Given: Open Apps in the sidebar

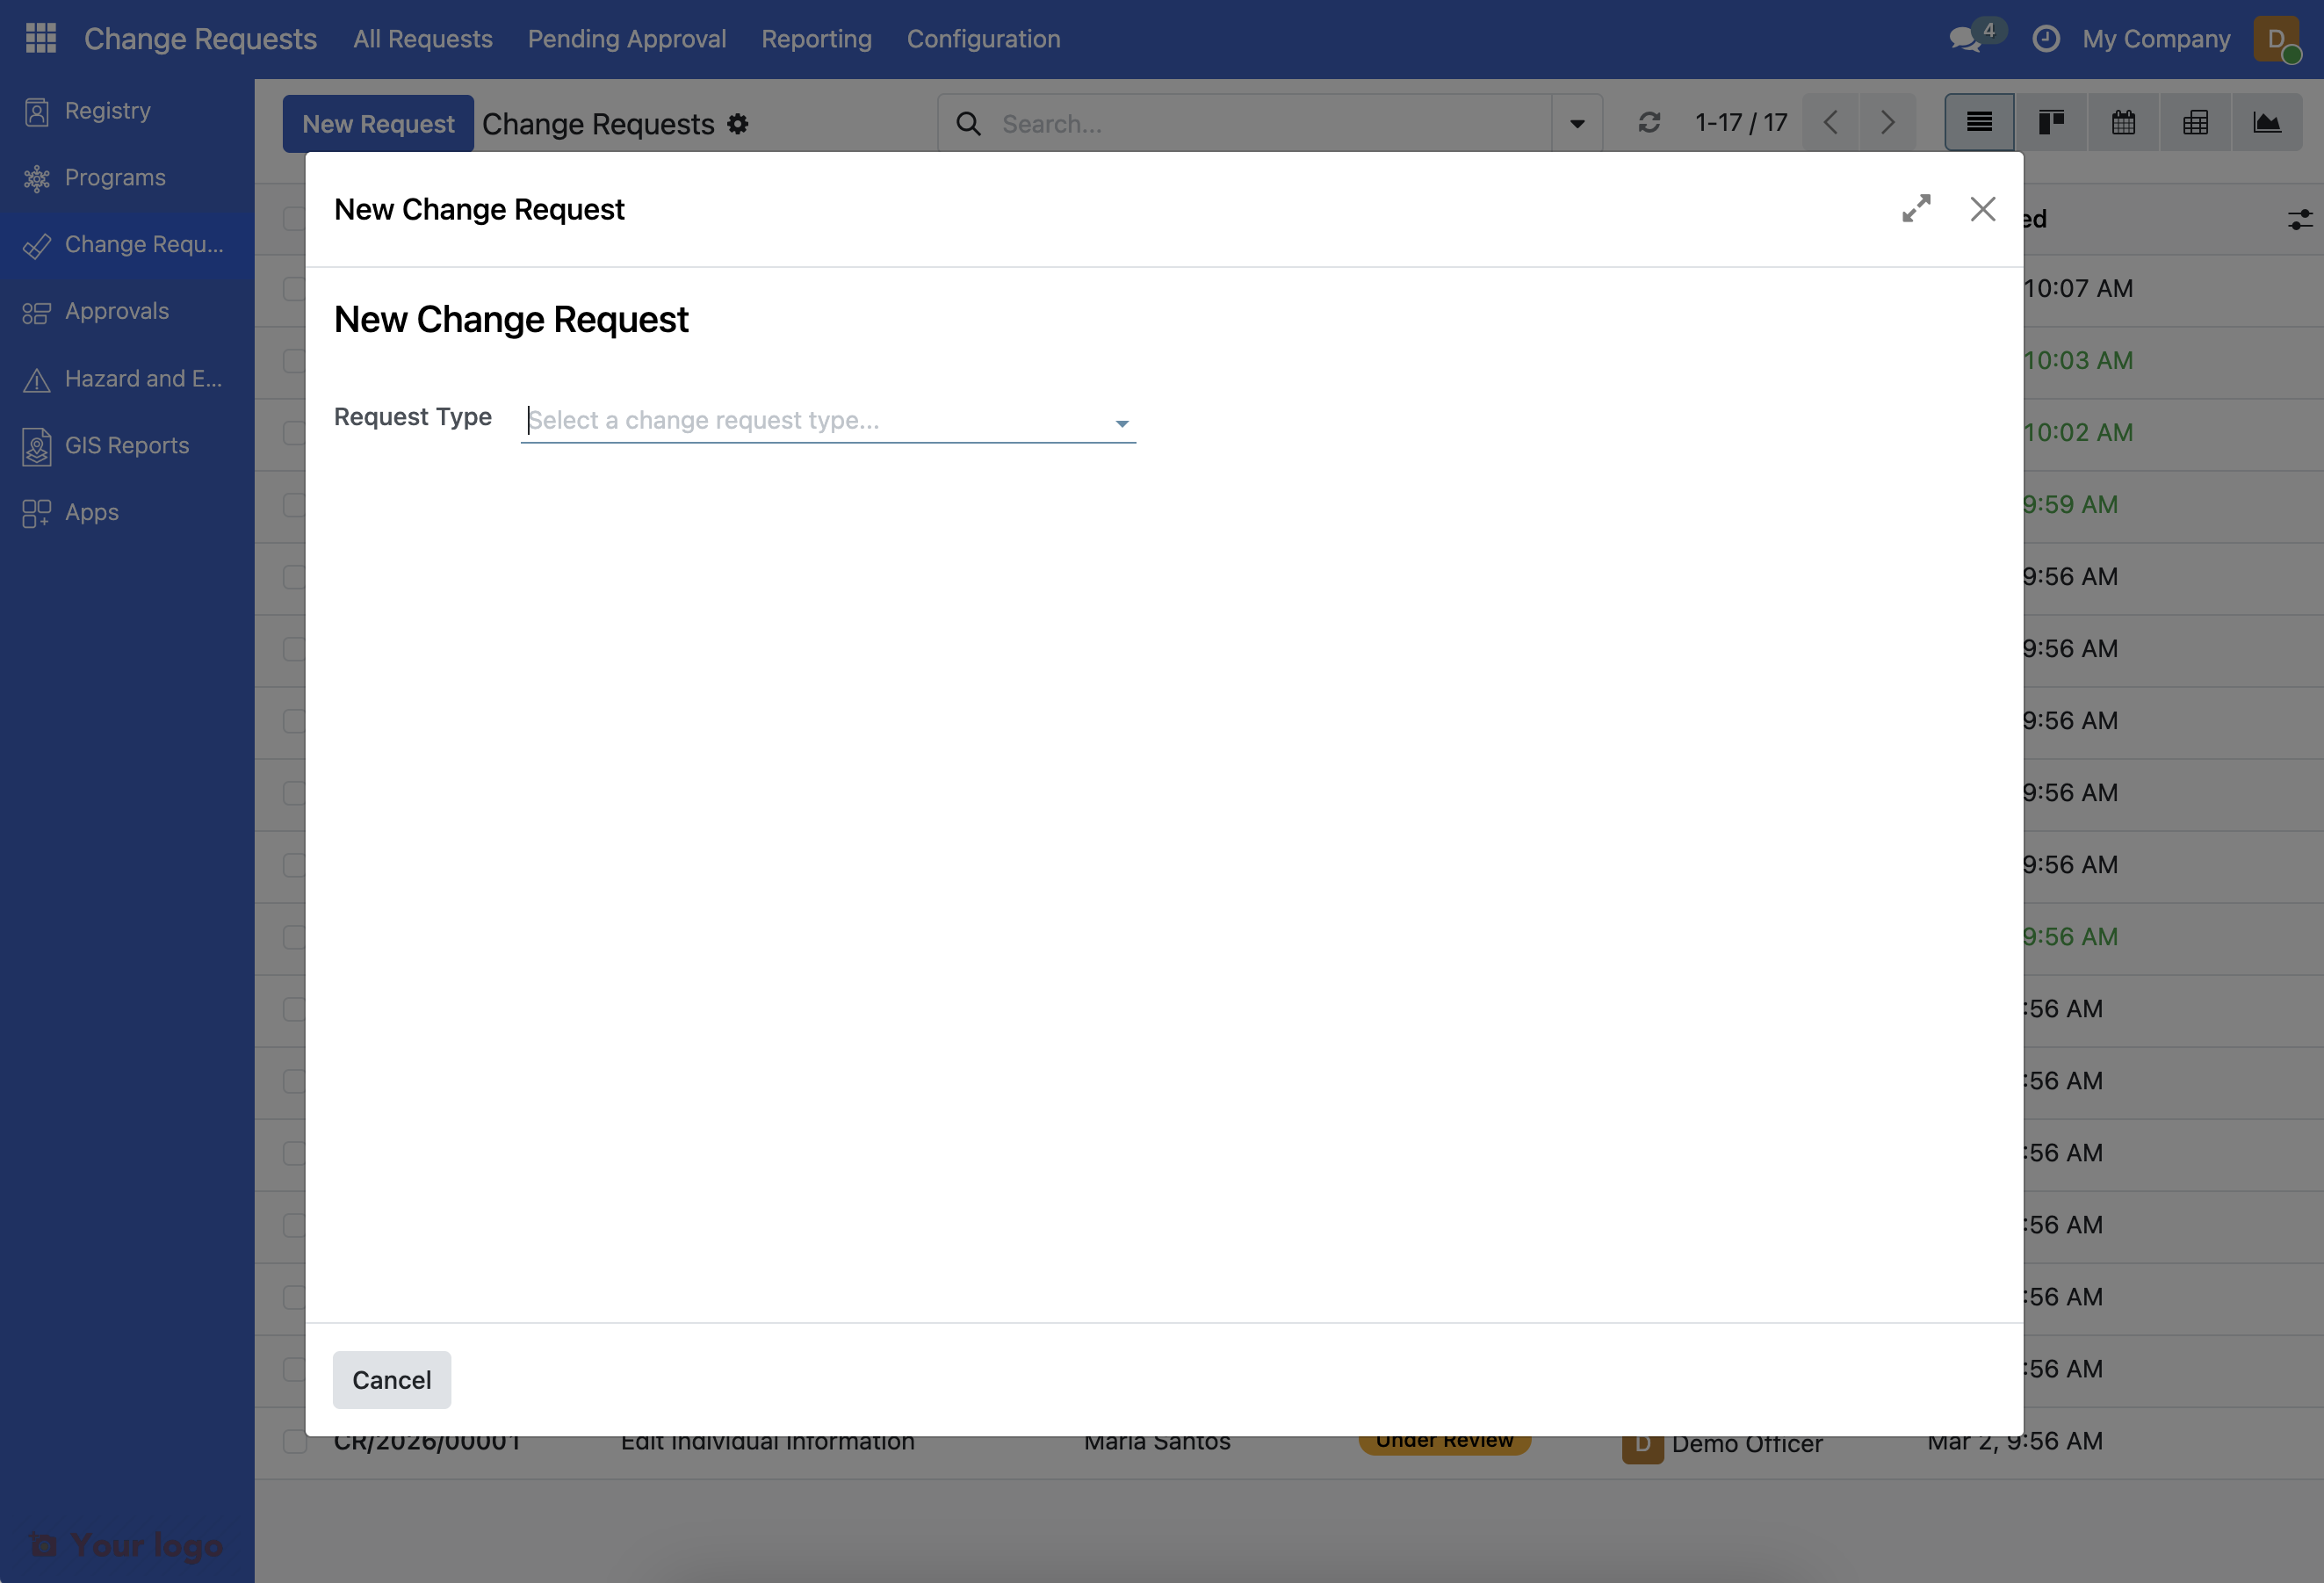Looking at the screenshot, I should click(127, 513).
